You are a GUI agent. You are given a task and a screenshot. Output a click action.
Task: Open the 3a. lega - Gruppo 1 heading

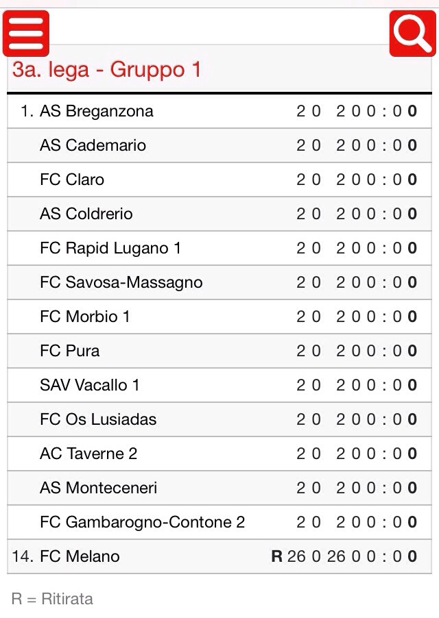pos(106,69)
